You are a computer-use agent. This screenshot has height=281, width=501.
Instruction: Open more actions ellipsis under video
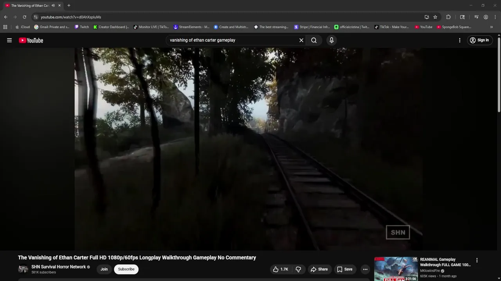[365, 269]
